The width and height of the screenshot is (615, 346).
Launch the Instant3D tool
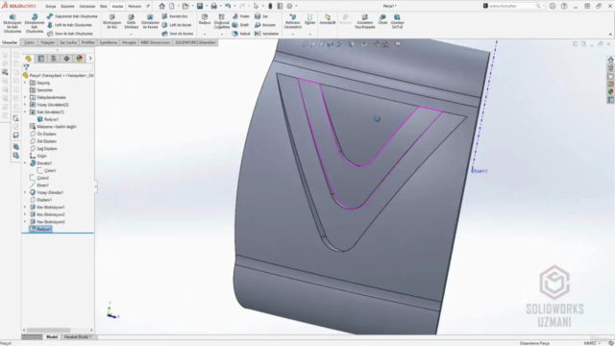327,19
